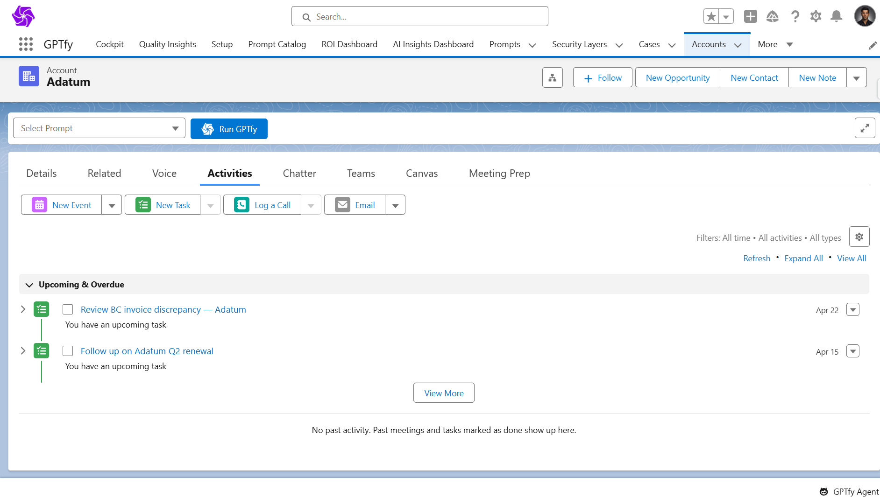
Task: Open the Global Actions plus icon
Action: tap(750, 16)
